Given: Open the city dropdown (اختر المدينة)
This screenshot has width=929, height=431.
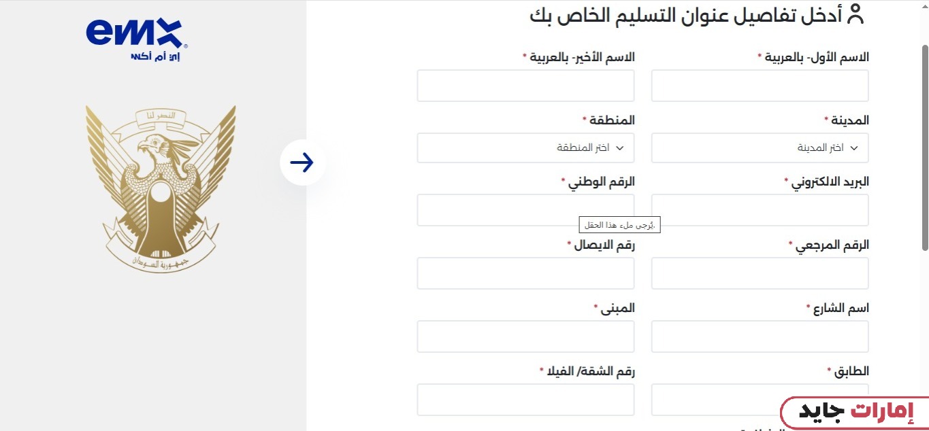Looking at the screenshot, I should [760, 148].
